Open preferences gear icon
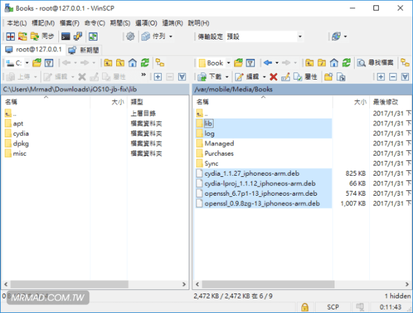 point(130,36)
